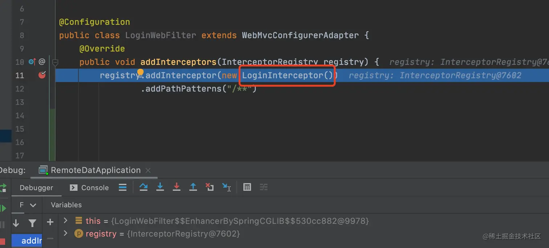Image resolution: width=549 pixels, height=248 pixels.
Task: Toggle the breakpoint on line 11
Action: pos(42,75)
